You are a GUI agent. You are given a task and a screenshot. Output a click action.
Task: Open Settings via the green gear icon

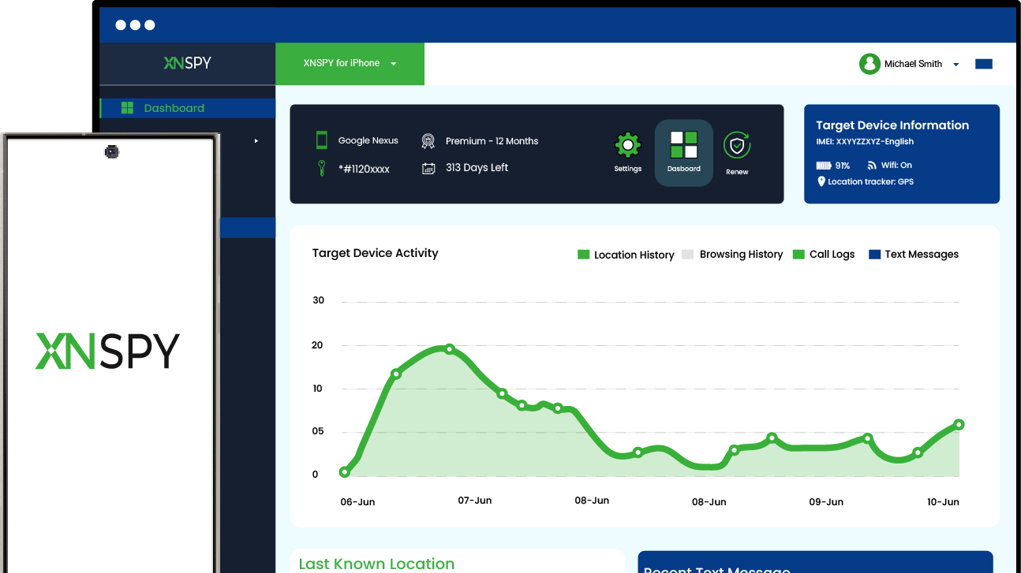click(x=628, y=145)
